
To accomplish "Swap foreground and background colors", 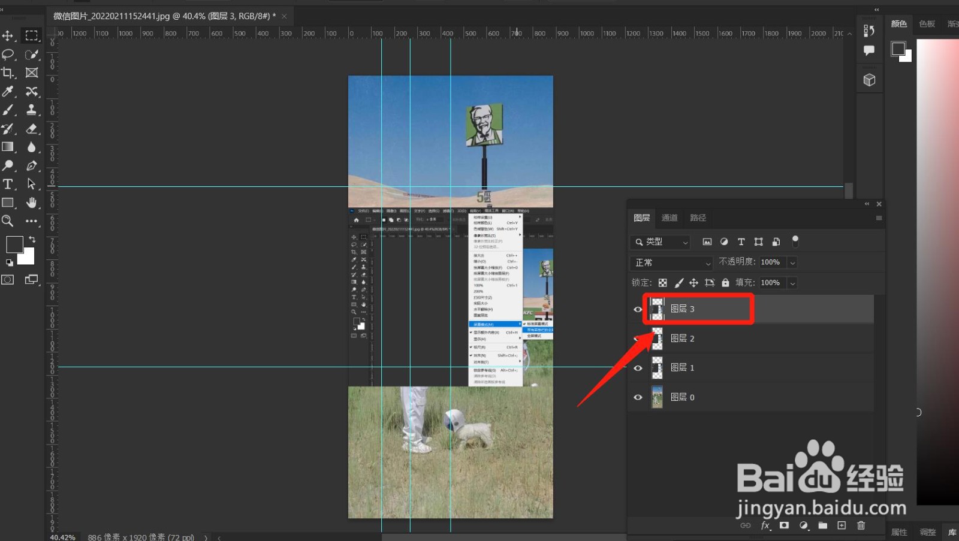I will tap(32, 240).
